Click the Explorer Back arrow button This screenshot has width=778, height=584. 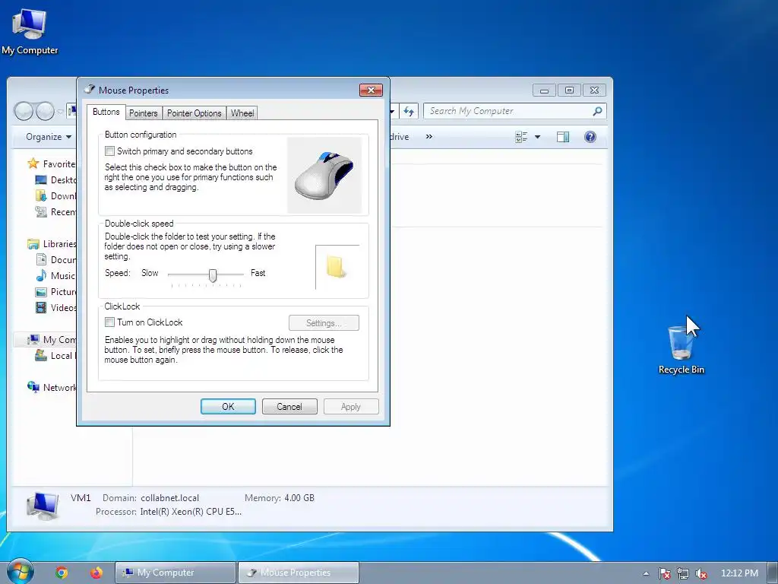24,111
